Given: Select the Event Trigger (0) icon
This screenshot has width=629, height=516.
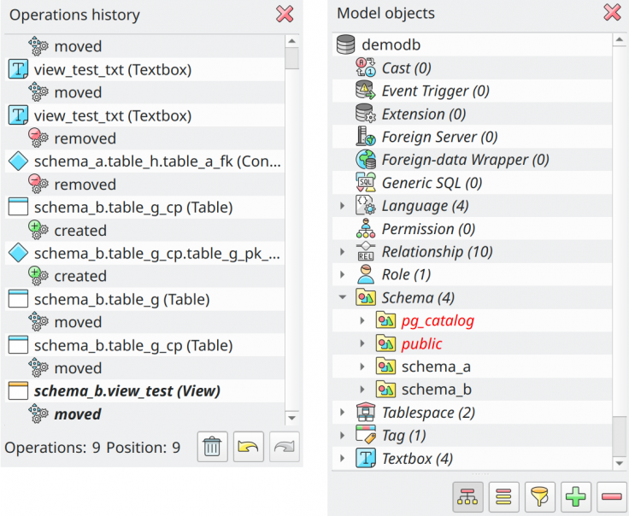Looking at the screenshot, I should 366,91.
